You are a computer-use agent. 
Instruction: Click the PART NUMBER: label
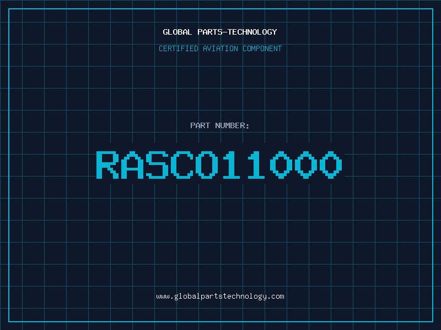pyautogui.click(x=220, y=125)
